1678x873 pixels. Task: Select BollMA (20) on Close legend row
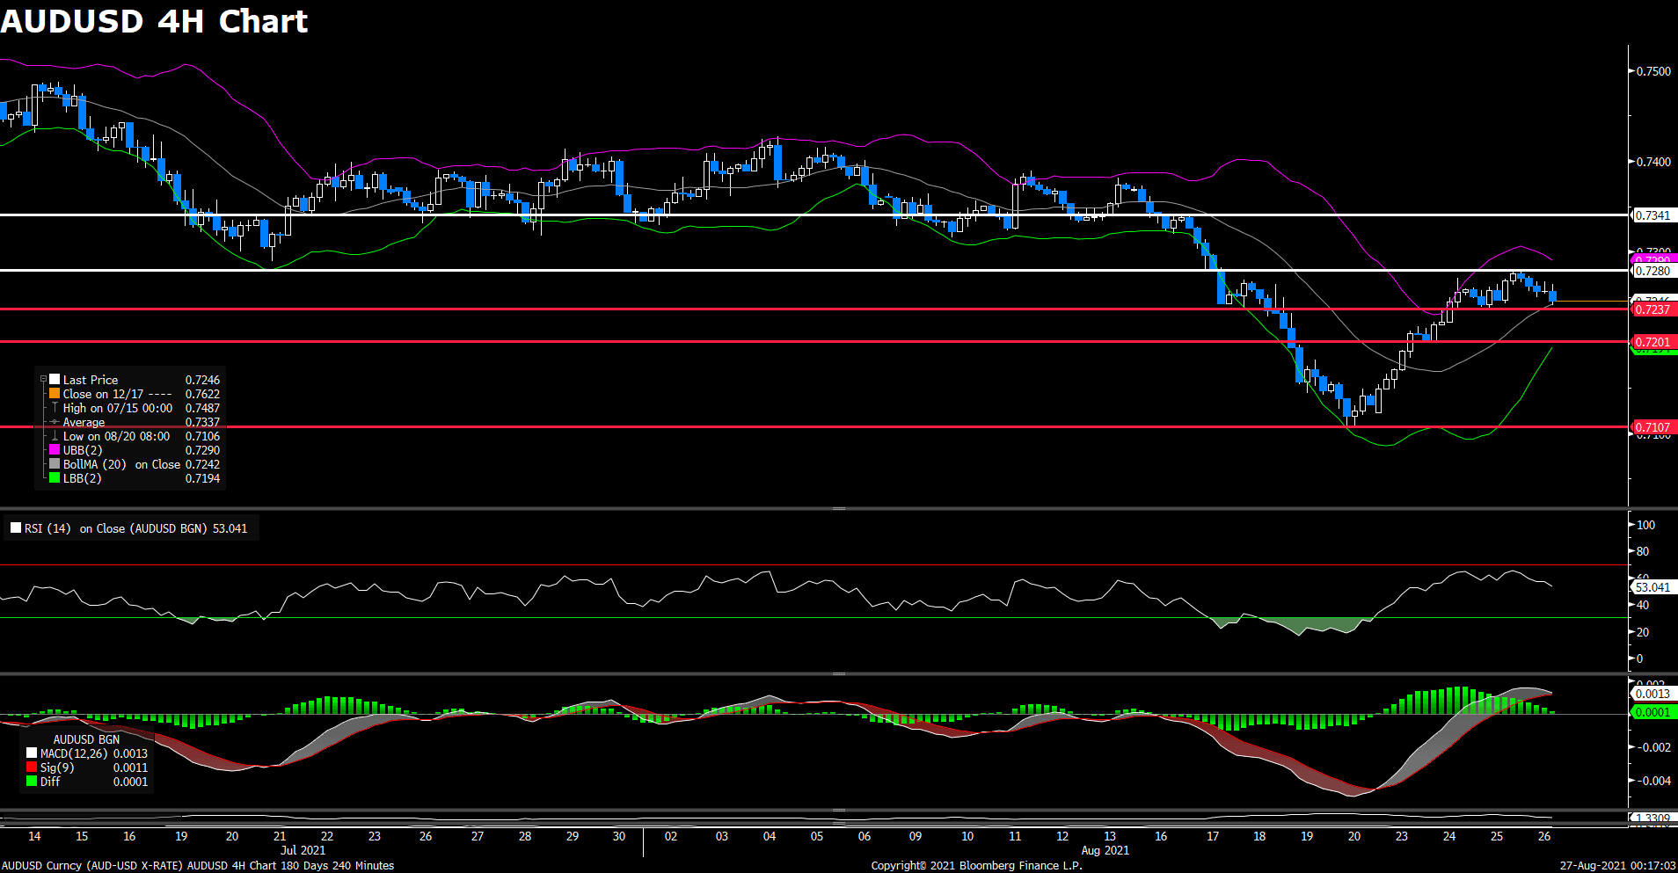pyautogui.click(x=135, y=464)
